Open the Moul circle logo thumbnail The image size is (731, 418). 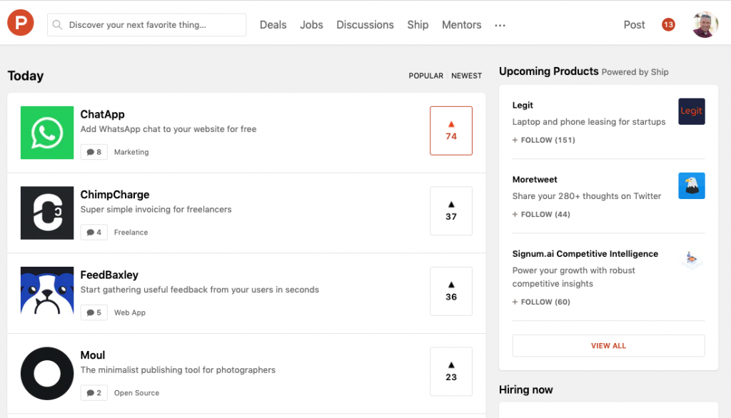click(47, 373)
